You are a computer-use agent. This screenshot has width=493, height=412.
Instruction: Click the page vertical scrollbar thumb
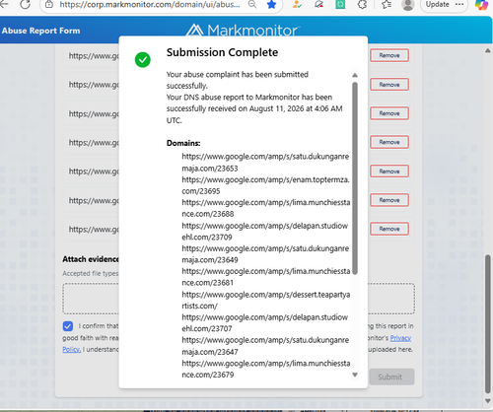pos(488,323)
